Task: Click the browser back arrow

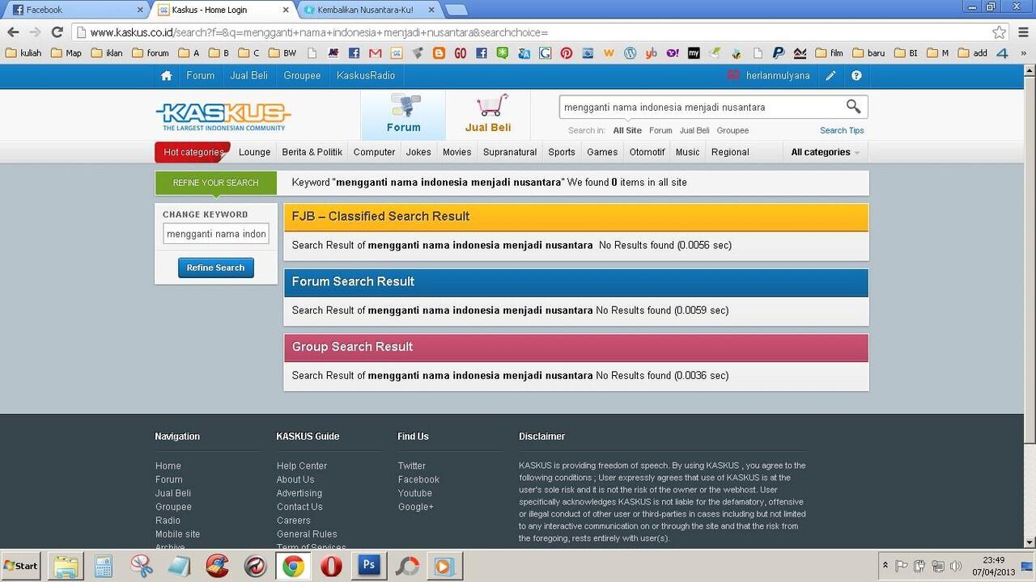Action: pos(13,32)
